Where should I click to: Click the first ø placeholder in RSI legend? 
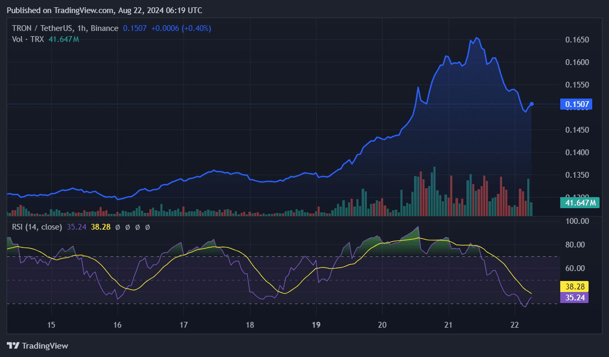coord(117,227)
